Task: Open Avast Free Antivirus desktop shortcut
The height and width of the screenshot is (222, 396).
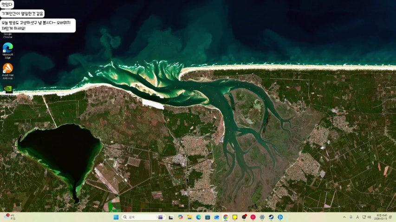Action: point(8,69)
